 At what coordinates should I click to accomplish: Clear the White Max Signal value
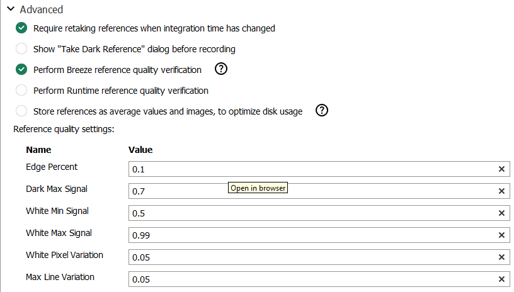click(501, 235)
